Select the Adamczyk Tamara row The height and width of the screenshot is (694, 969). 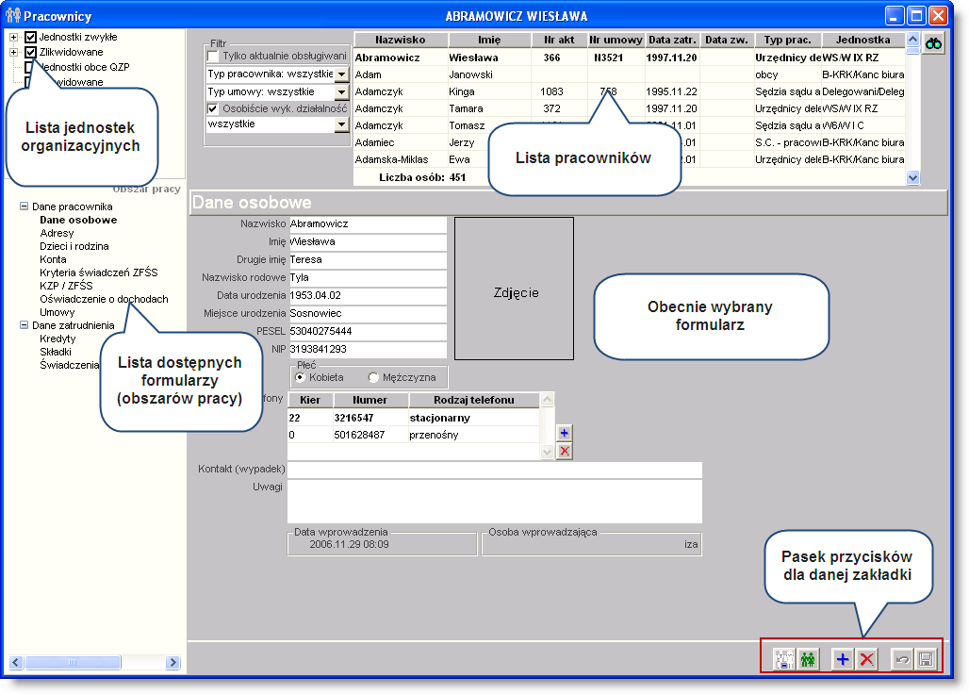629,108
